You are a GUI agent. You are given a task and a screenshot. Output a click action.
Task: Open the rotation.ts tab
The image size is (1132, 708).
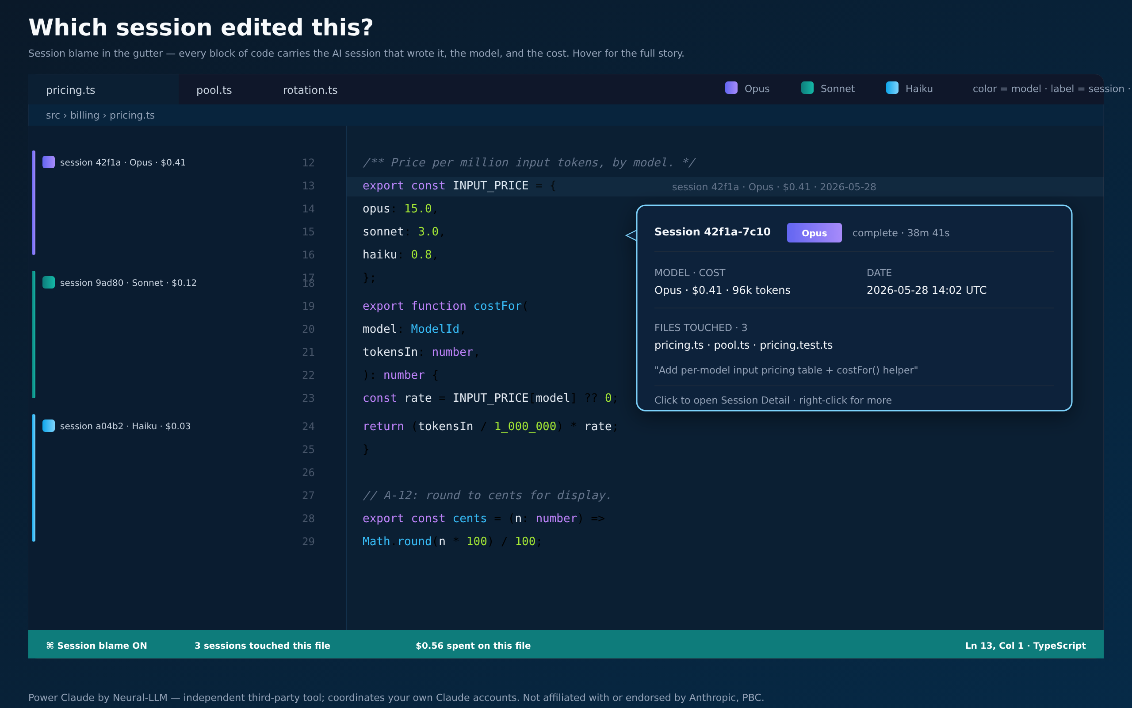pos(310,90)
